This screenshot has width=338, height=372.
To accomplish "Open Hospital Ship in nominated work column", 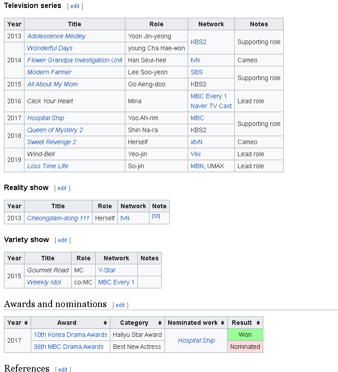I will click(x=197, y=340).
